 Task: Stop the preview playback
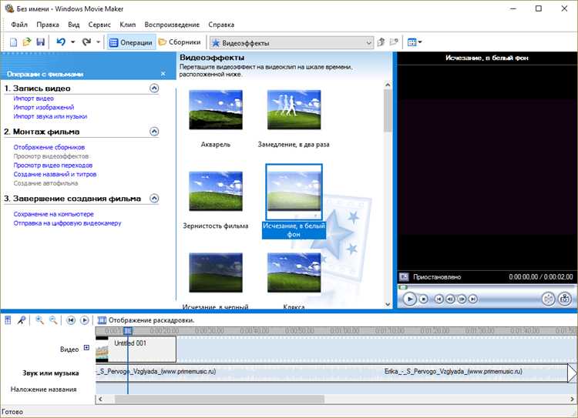[424, 299]
